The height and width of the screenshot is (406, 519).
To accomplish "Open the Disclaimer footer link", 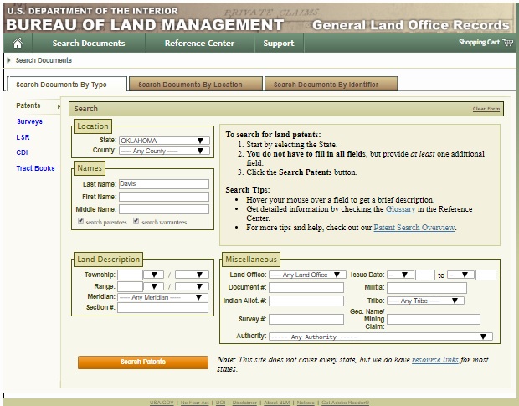I will tap(244, 403).
